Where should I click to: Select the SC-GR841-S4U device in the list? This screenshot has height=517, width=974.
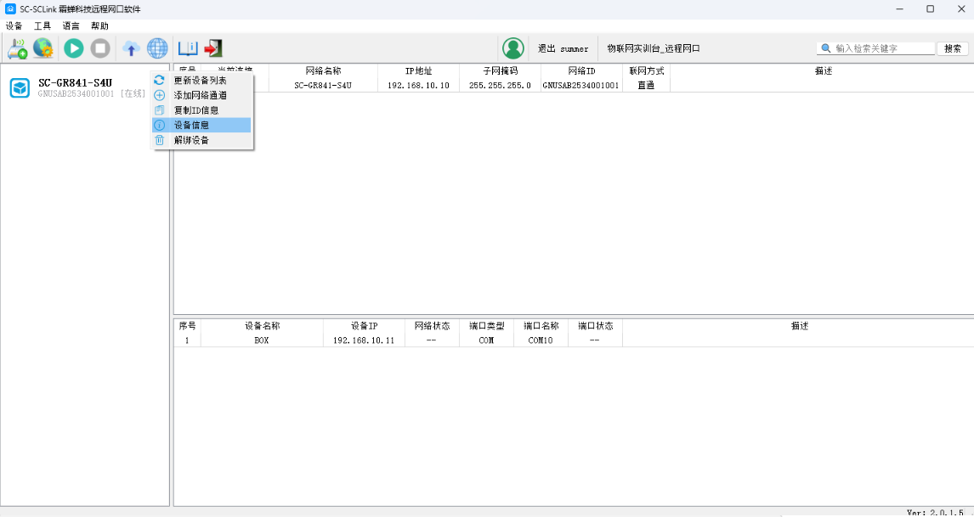75,83
